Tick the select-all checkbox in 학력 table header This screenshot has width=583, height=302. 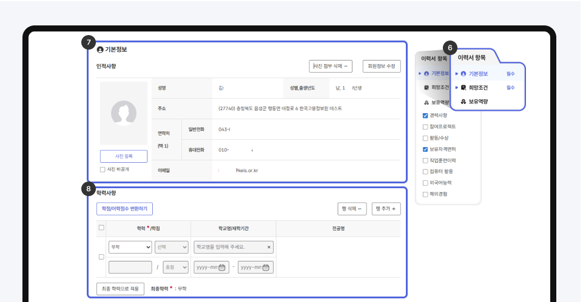point(101,228)
